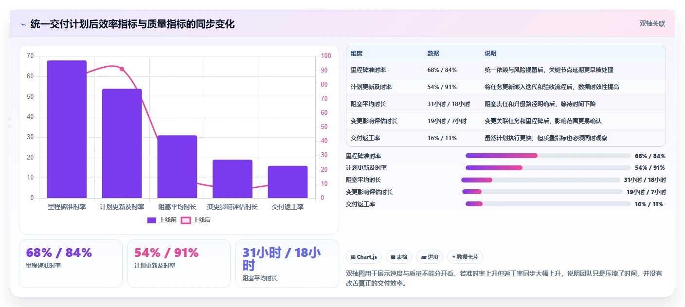
Task: Click the 阻塞平均时长 progress bar
Action: (541, 180)
